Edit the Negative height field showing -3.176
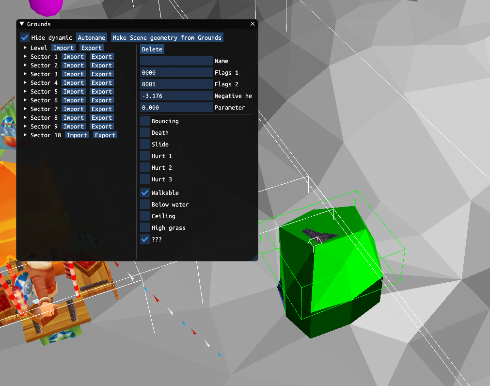The height and width of the screenshot is (386, 490). pyautogui.click(x=176, y=96)
